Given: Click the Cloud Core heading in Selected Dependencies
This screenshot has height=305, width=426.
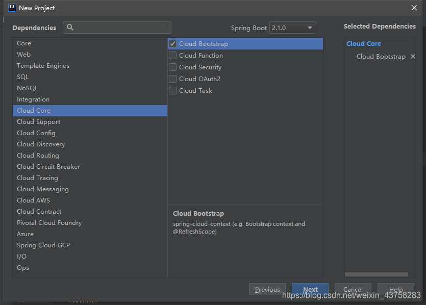Looking at the screenshot, I should (364, 44).
